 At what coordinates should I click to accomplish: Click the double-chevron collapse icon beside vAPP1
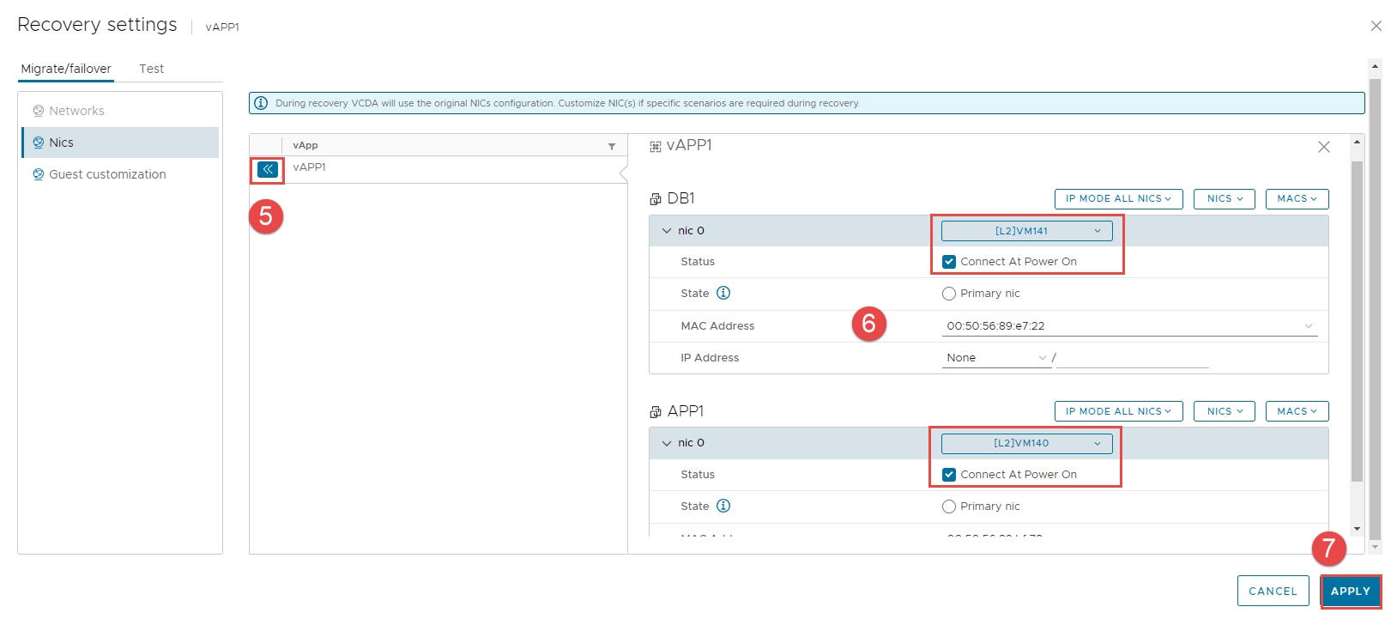pos(268,169)
